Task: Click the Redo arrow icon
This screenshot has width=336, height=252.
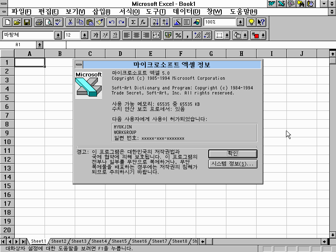Action: 121,22
